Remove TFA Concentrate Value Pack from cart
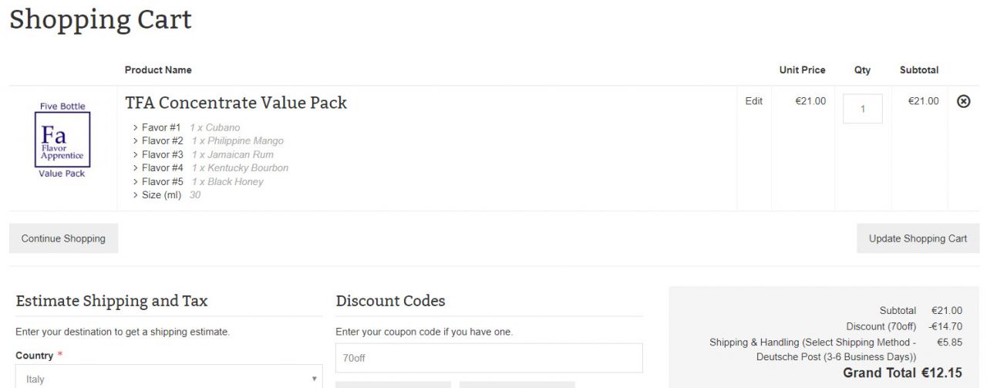Viewport: 987px width, 388px height. coord(963,101)
